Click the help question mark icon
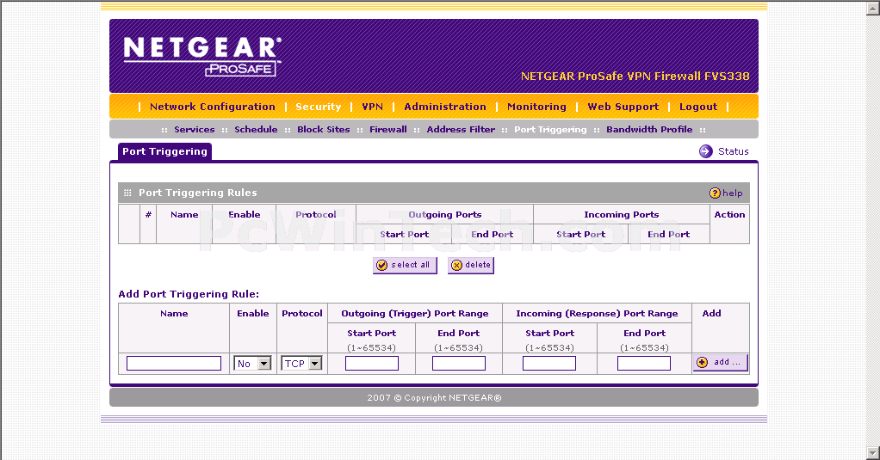 (x=715, y=193)
